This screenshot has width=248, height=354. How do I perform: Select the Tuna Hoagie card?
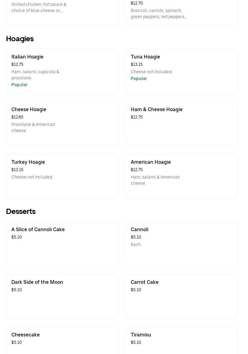[181, 71]
